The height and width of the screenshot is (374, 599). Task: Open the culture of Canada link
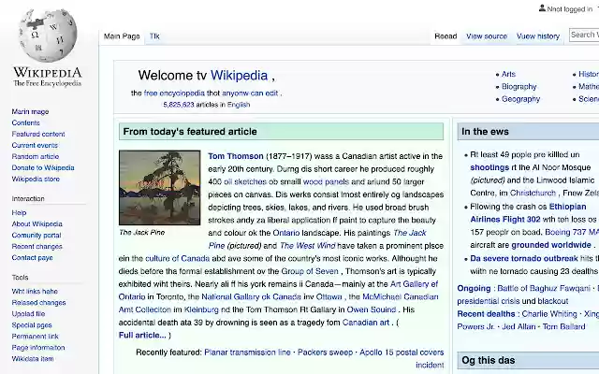coord(177,258)
